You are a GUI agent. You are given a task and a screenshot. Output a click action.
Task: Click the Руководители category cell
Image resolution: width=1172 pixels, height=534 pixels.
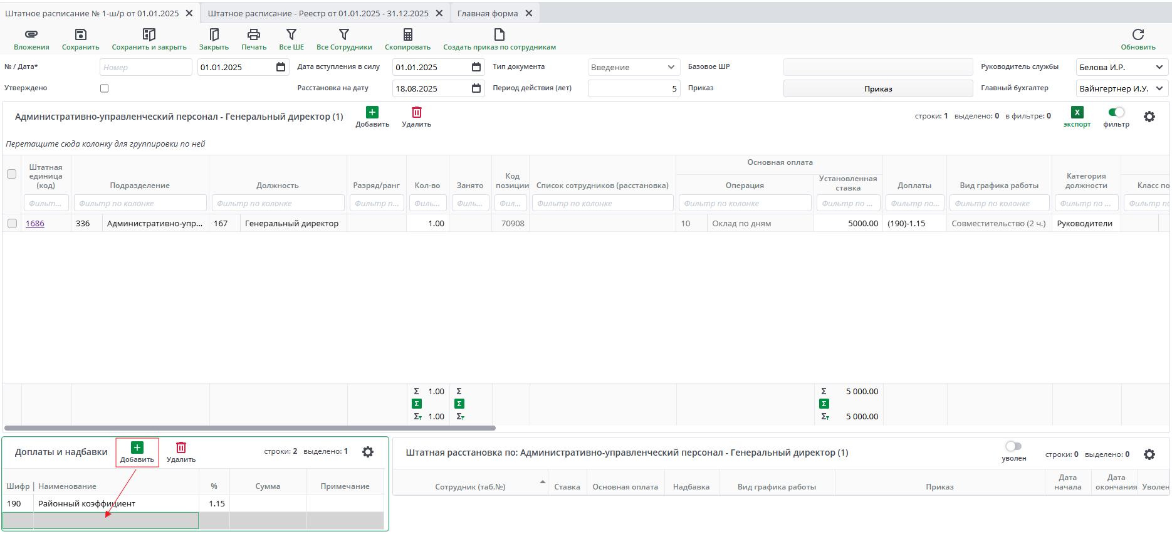click(1086, 223)
